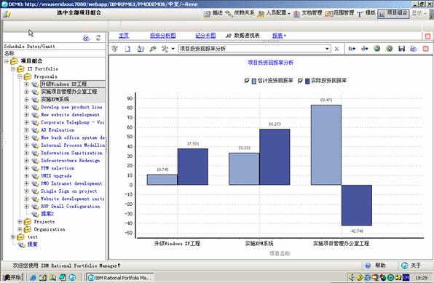
Task: Click the light blue legend color swatch
Action: [254, 81]
